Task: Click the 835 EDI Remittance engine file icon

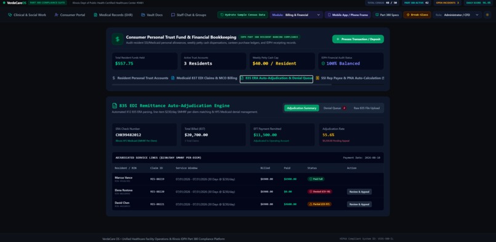Action: pyautogui.click(x=114, y=106)
